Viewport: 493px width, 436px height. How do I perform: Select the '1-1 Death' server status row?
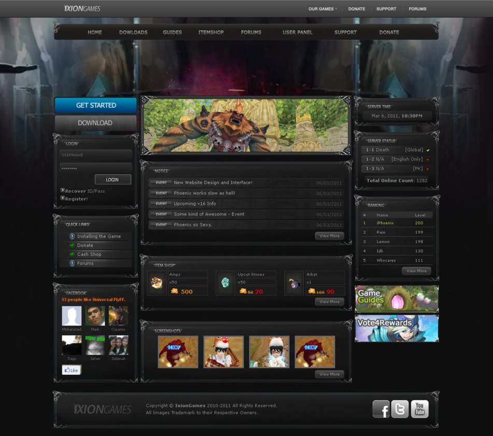click(396, 150)
